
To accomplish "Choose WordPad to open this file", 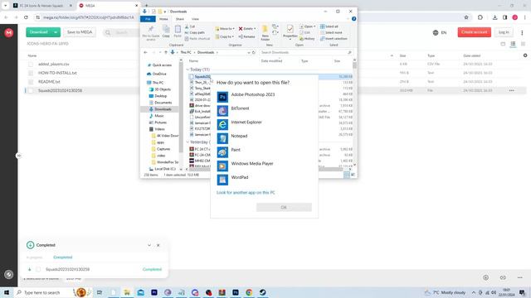I will [x=264, y=180].
